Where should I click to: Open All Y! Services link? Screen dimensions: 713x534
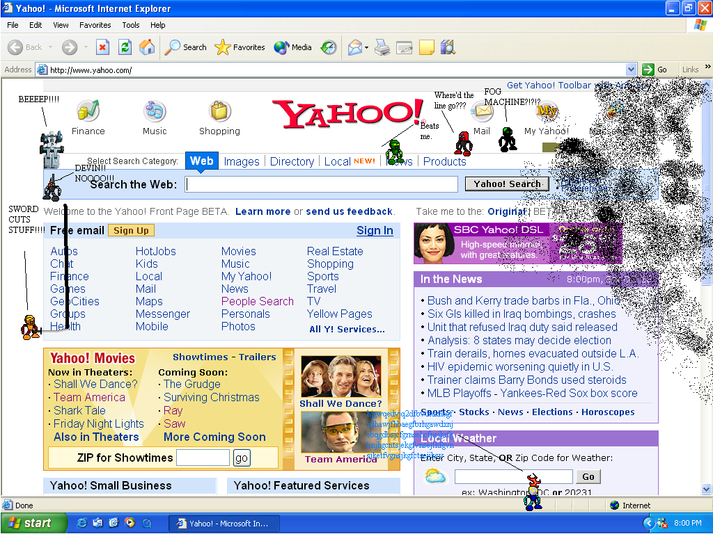[x=347, y=329]
